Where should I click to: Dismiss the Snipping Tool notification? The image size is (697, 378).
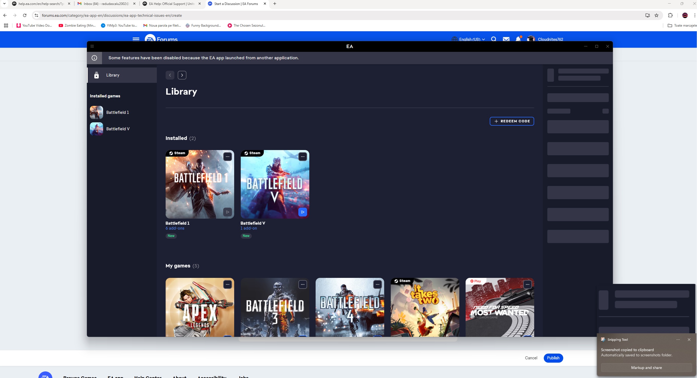tap(689, 340)
